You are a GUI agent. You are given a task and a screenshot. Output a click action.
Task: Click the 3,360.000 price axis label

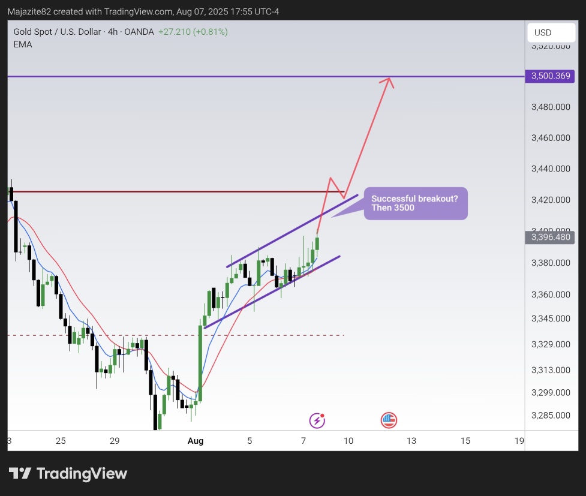coord(551,295)
